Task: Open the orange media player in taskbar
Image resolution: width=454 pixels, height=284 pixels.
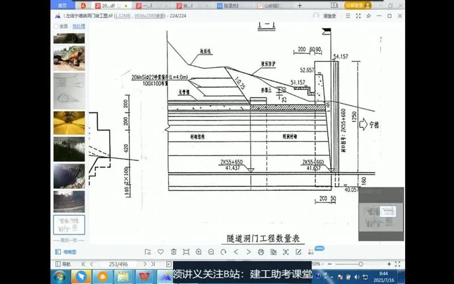Action: point(102,277)
